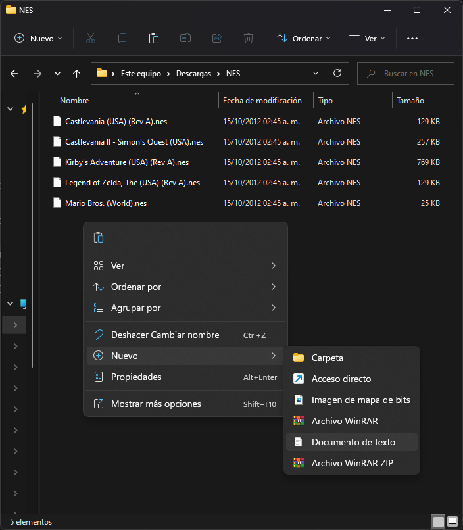Create new Archivo WinRAR ZIP
The image size is (463, 530).
tap(352, 463)
